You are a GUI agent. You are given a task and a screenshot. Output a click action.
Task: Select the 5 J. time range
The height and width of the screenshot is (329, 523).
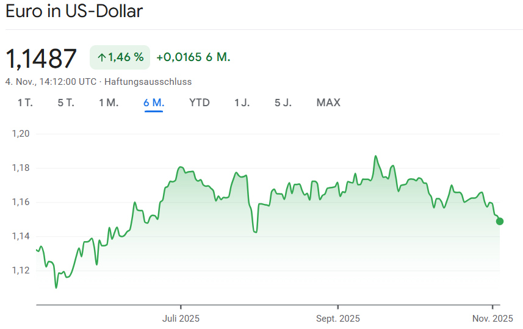(283, 103)
